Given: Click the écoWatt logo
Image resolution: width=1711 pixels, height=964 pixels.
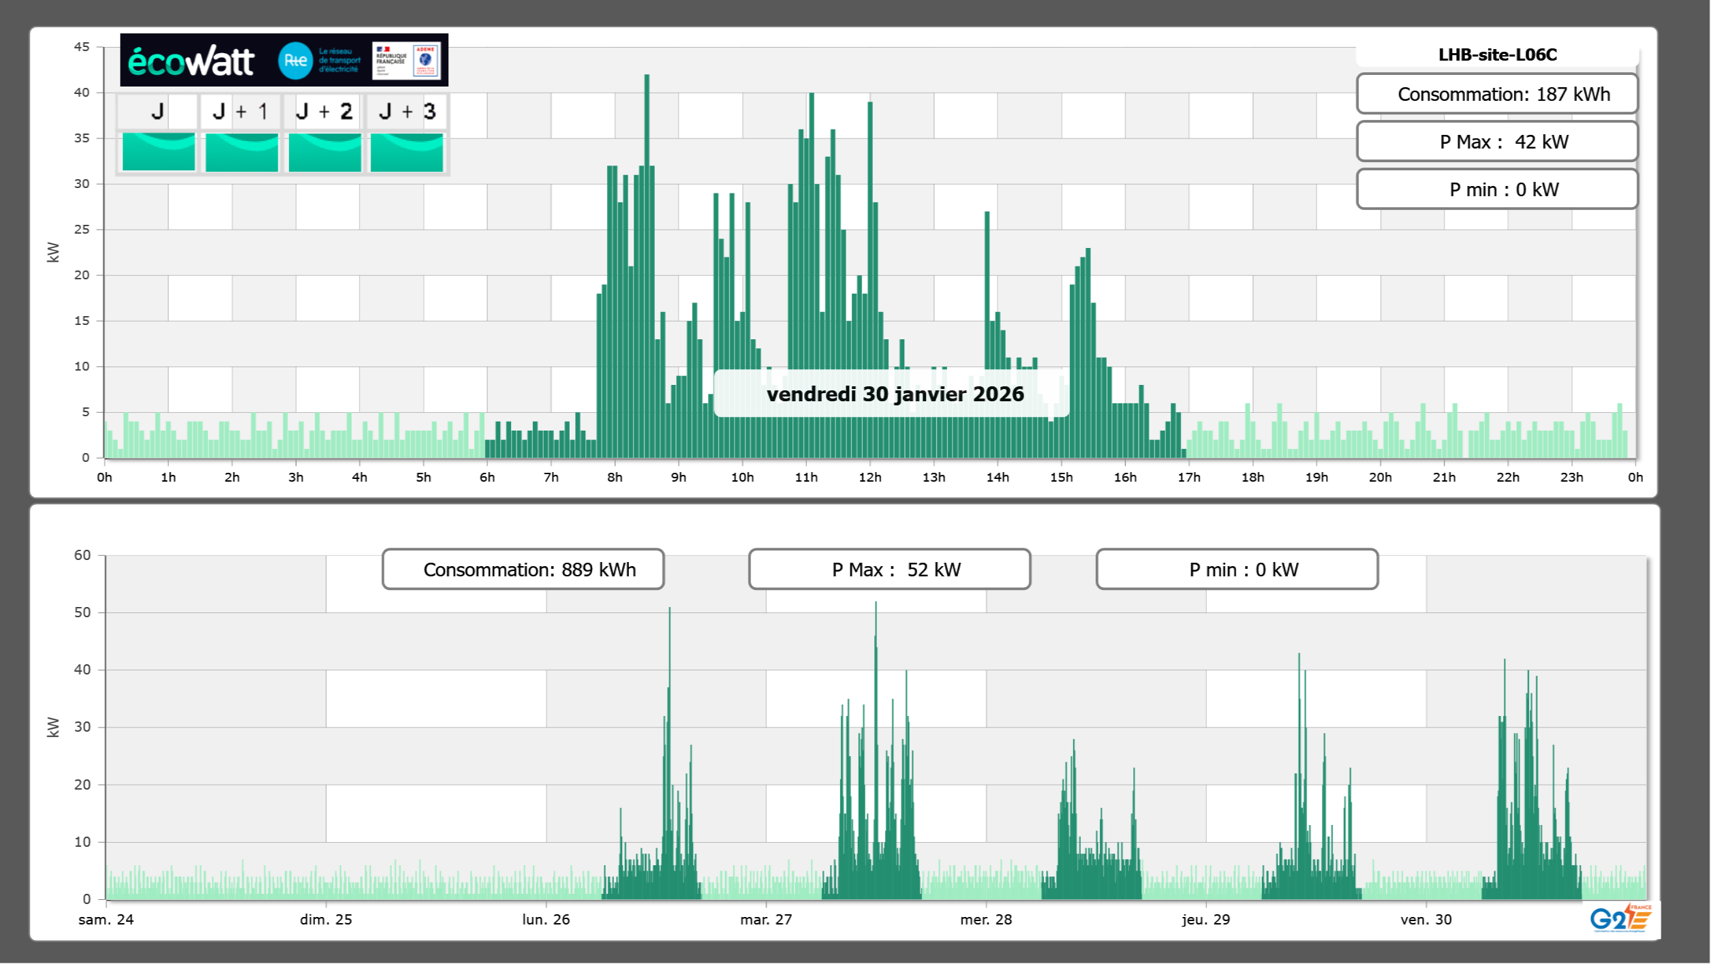Looking at the screenshot, I should pos(191,61).
